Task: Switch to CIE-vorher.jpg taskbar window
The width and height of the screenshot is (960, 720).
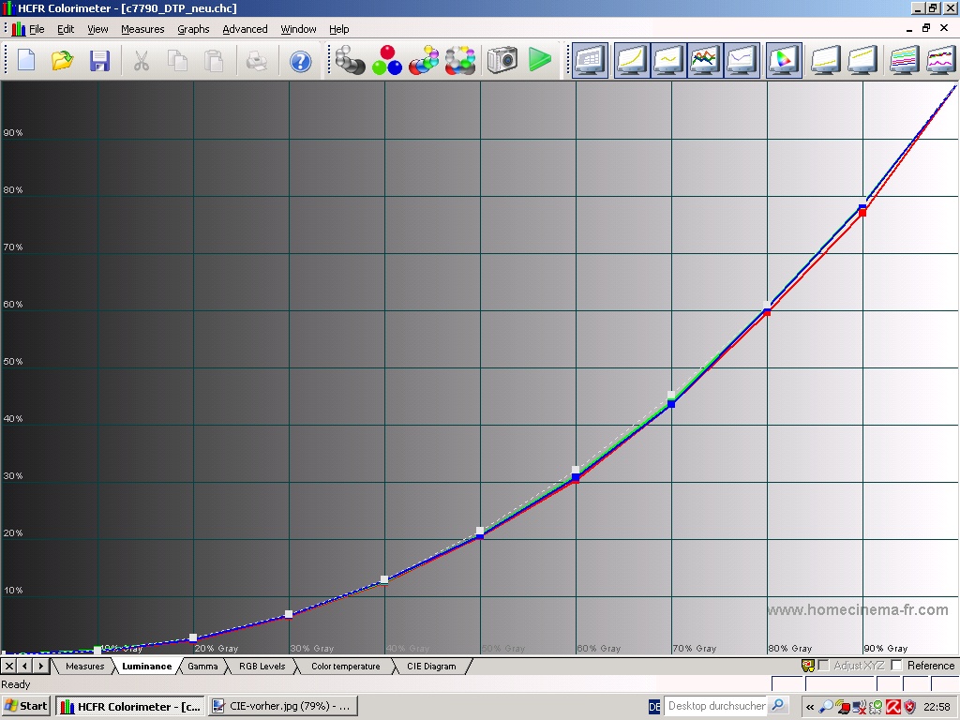Action: [x=282, y=706]
